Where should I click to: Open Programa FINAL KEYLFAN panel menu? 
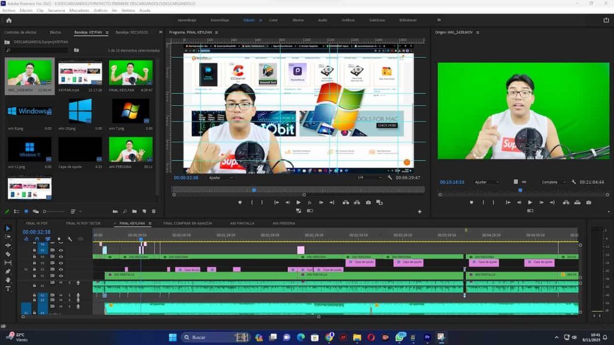216,32
